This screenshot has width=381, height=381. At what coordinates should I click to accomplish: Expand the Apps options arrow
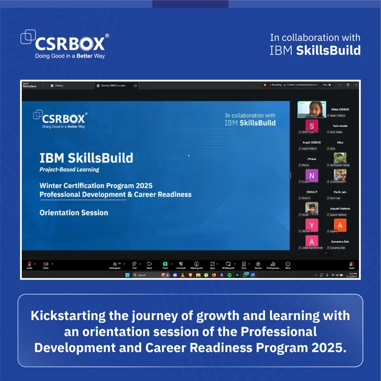pos(217,264)
